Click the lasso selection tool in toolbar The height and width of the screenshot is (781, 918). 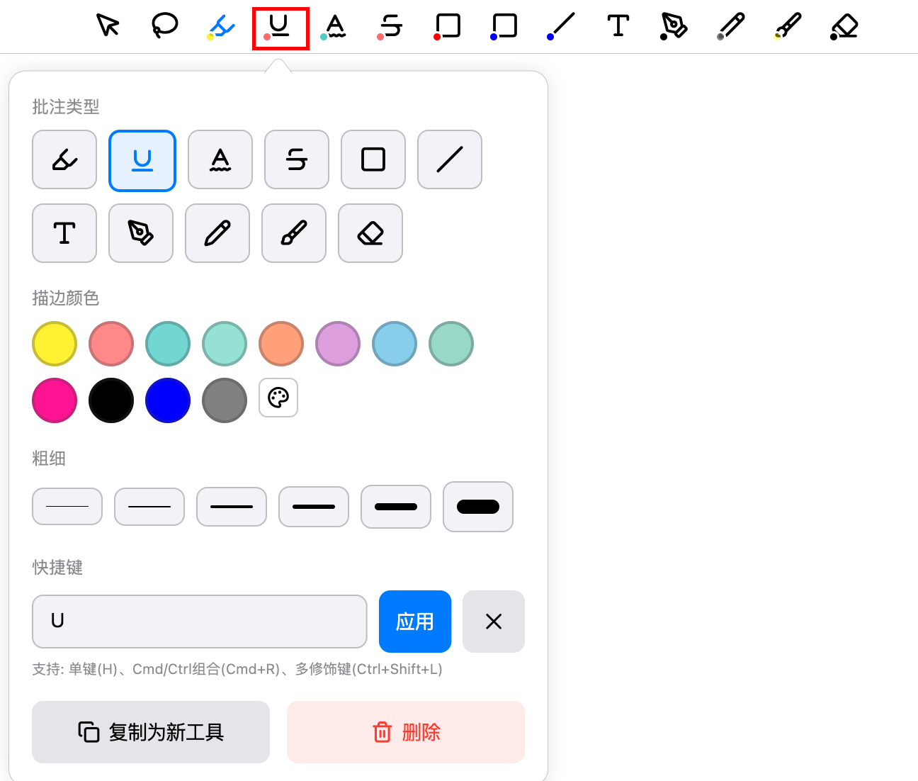pos(165,26)
